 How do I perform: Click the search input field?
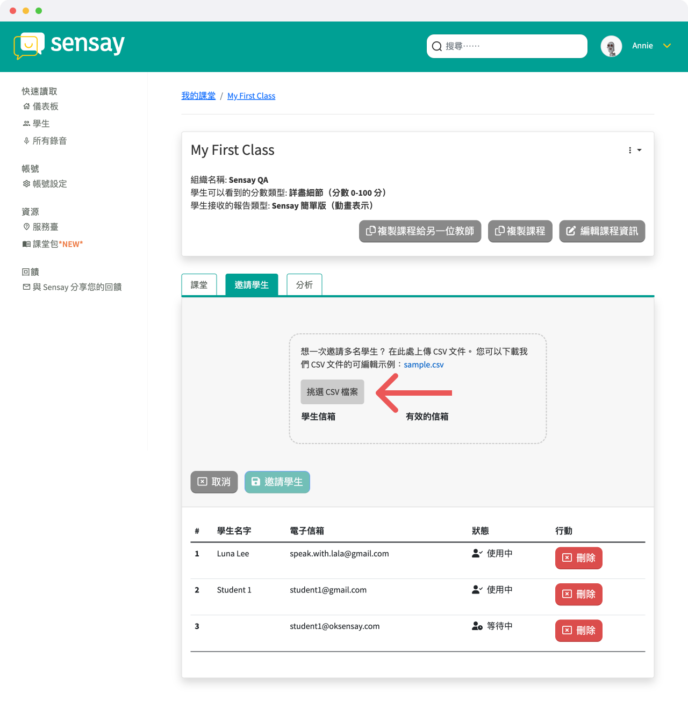[x=507, y=46]
